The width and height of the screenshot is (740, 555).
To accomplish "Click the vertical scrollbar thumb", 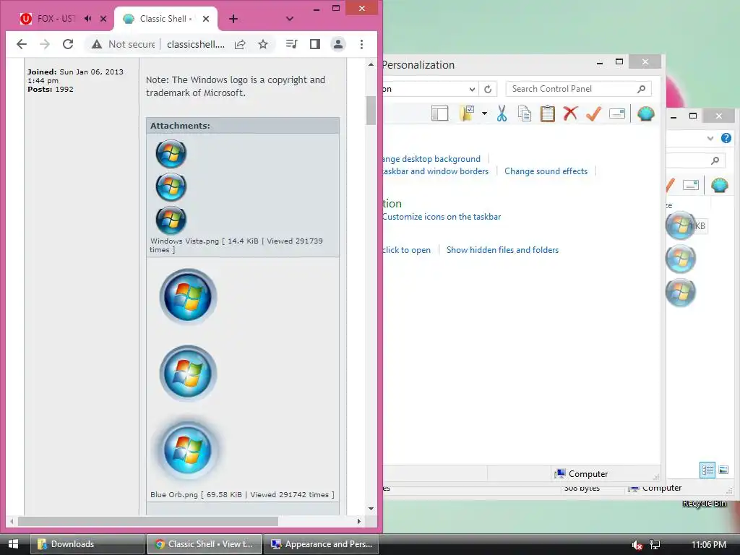I will point(371,111).
